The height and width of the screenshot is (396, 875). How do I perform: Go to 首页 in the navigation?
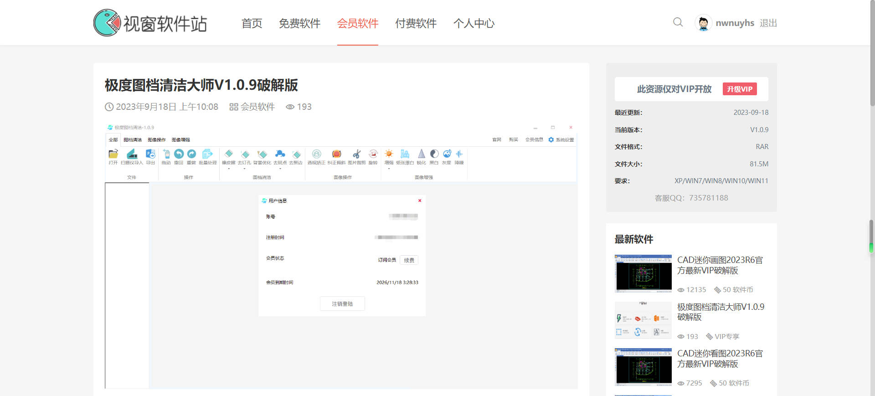point(252,23)
